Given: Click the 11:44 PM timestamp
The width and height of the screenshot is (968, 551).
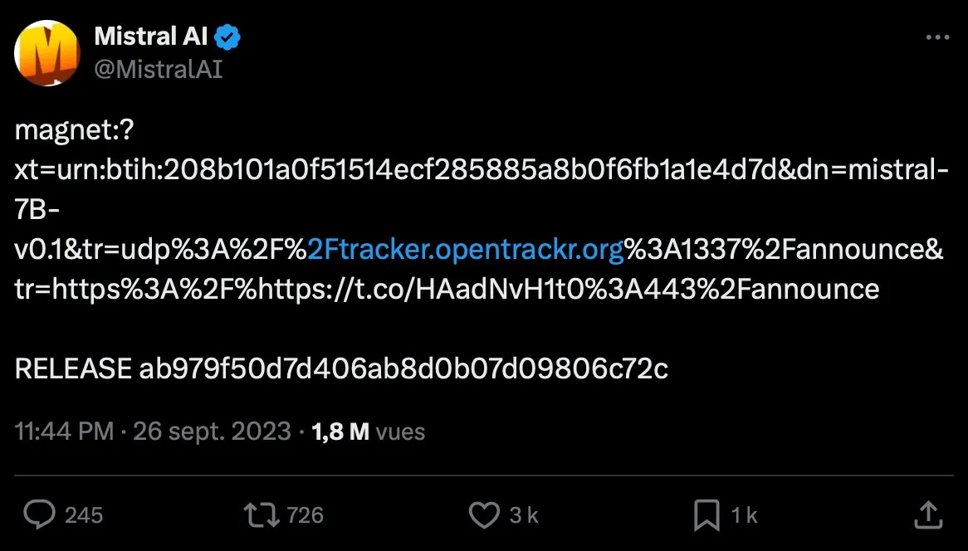Looking at the screenshot, I should point(64,432).
